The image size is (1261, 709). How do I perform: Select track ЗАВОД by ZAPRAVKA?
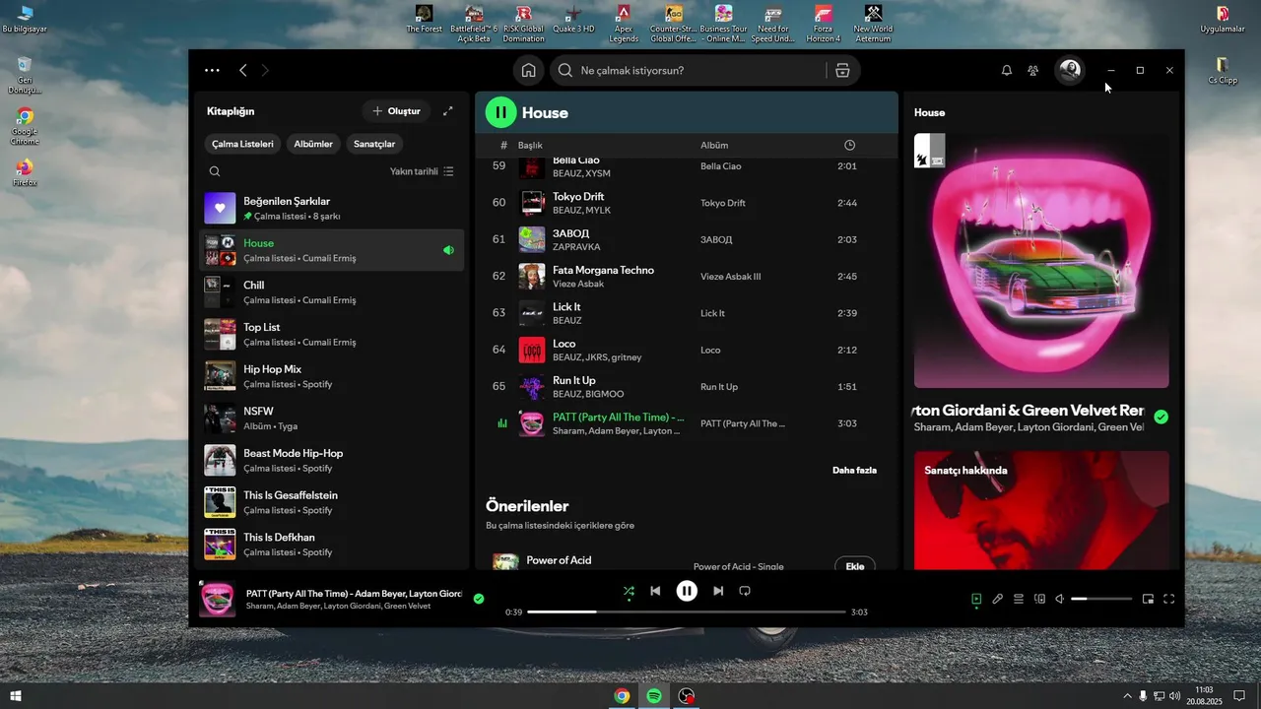click(687, 239)
